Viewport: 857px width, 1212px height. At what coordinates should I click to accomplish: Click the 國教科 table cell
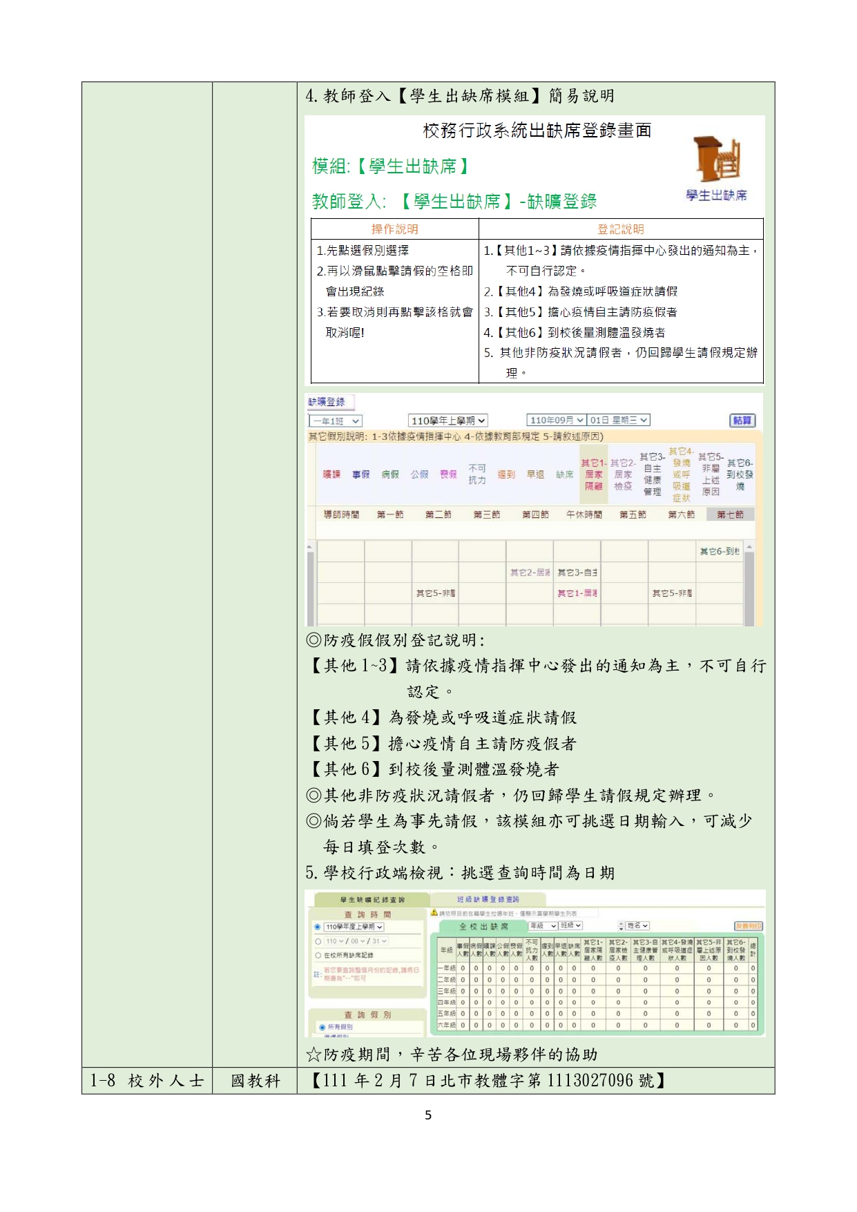(x=255, y=1081)
